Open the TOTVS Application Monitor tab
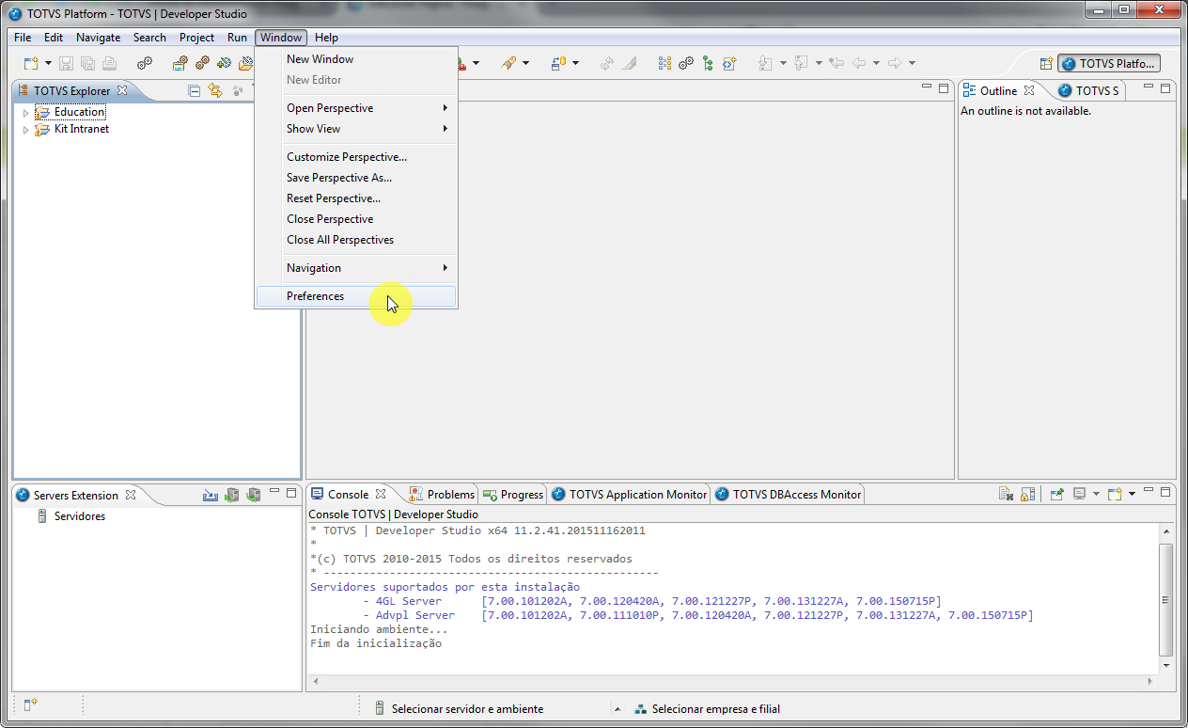The width and height of the screenshot is (1188, 728). pos(629,494)
